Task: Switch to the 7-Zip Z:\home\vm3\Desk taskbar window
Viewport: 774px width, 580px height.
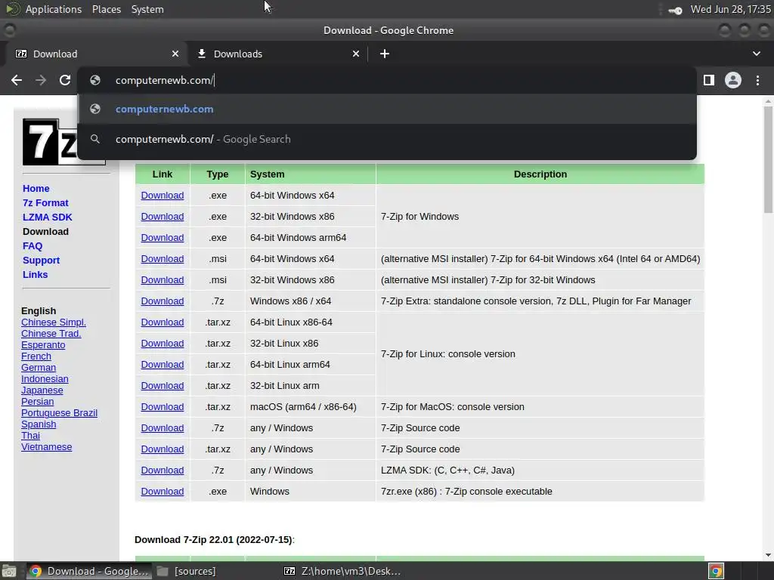Action: pos(342,571)
